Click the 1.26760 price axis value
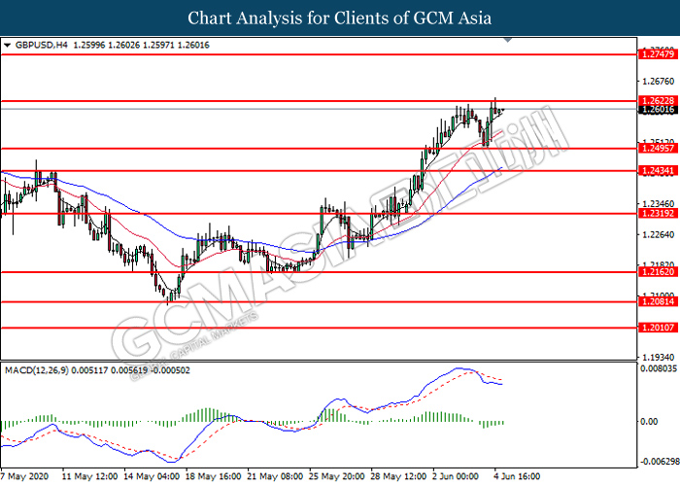The image size is (680, 486). 659,81
